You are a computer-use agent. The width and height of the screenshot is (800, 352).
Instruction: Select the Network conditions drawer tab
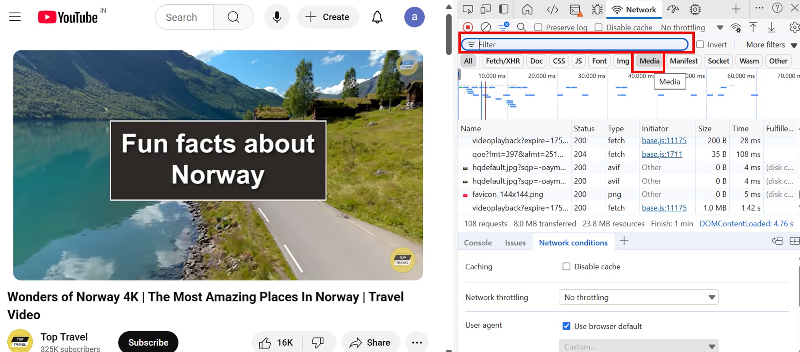click(573, 243)
